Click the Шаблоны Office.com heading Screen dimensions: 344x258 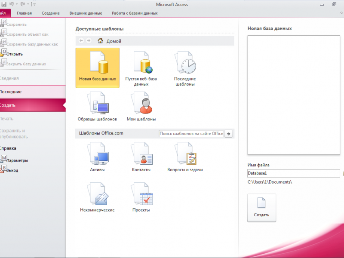point(101,133)
